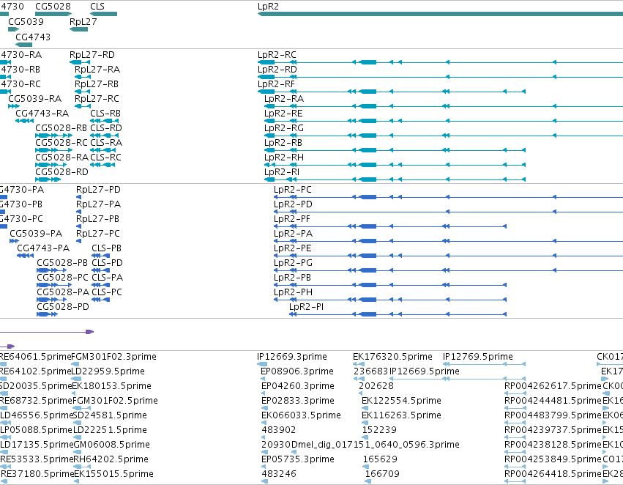Select EST GM06008.5prime

(112, 445)
